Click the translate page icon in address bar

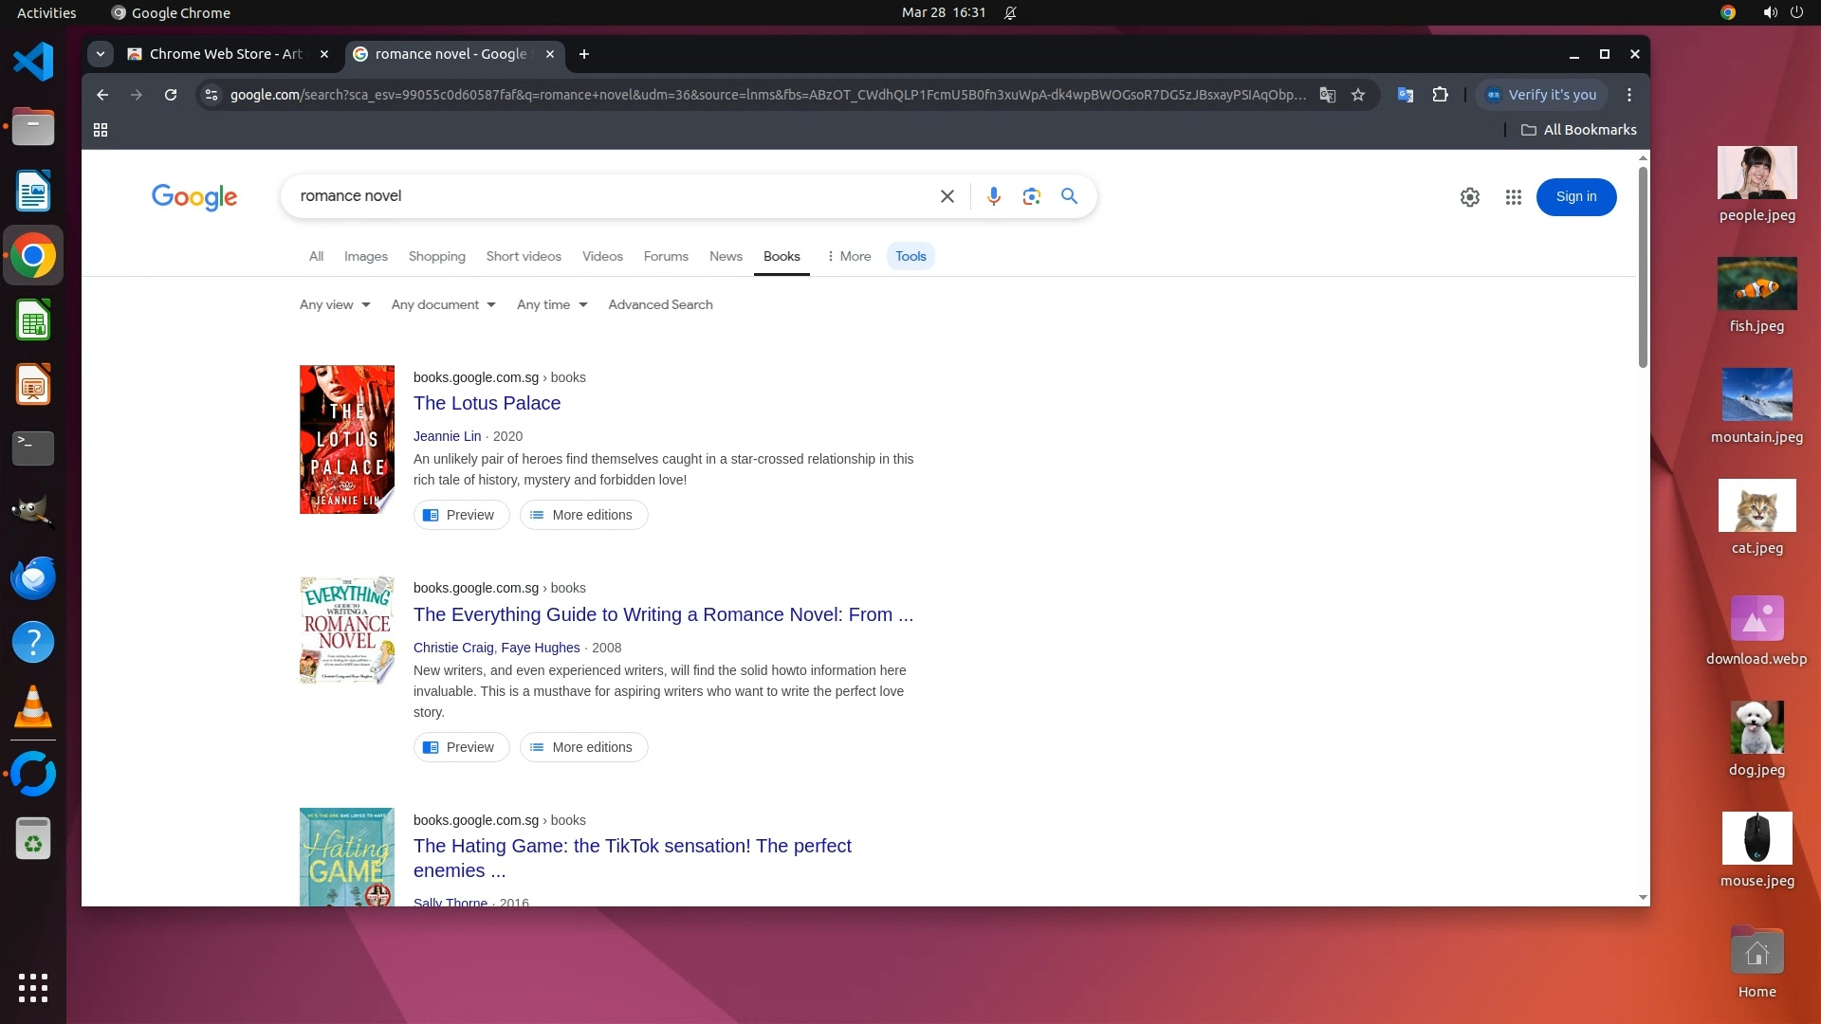[1328, 95]
